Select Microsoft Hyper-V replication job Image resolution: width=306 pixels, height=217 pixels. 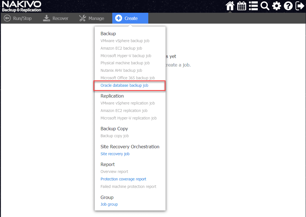point(129,118)
